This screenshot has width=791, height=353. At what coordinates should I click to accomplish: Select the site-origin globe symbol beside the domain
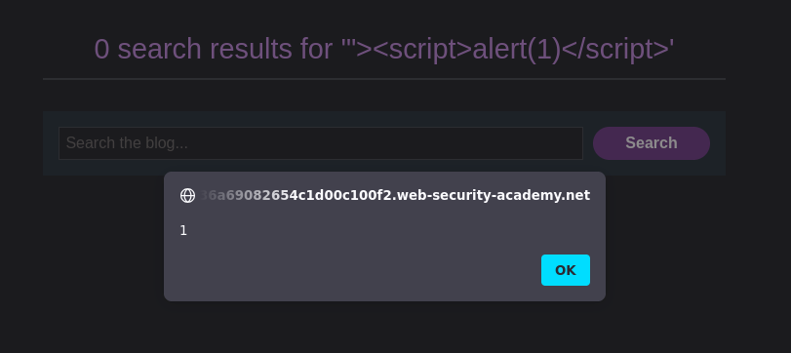point(187,196)
